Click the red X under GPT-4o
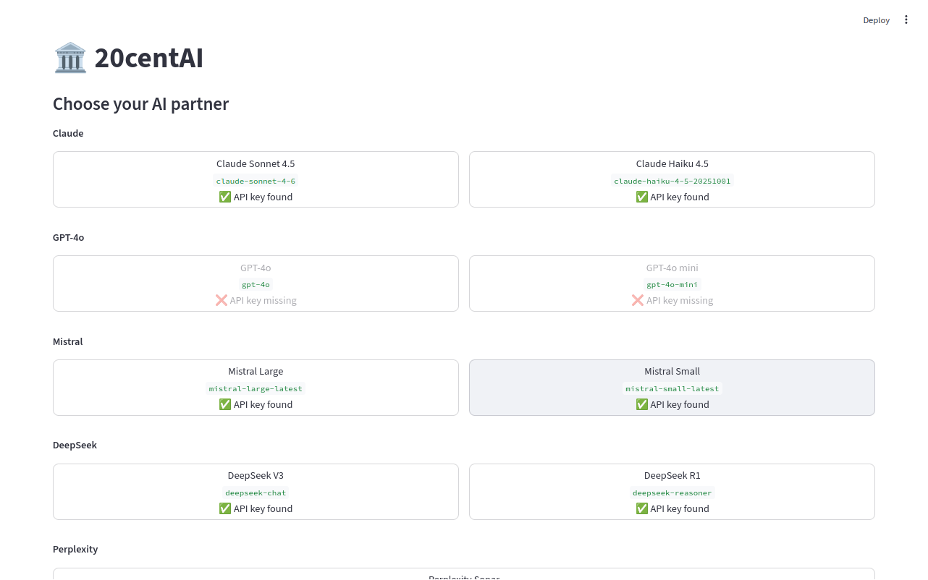 tap(222, 300)
